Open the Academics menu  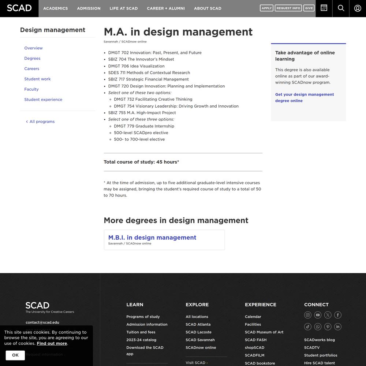pyautogui.click(x=56, y=8)
